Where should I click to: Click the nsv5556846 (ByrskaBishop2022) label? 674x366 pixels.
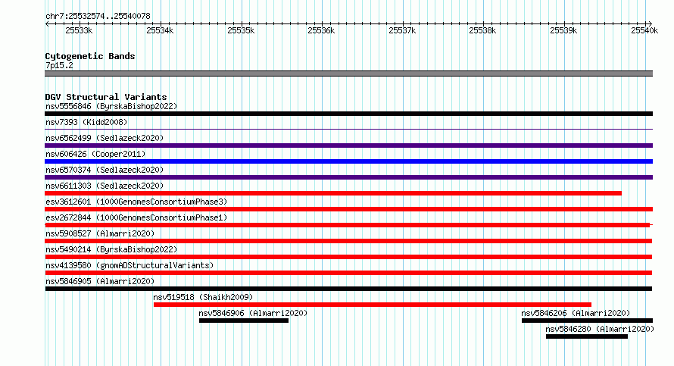(x=111, y=106)
